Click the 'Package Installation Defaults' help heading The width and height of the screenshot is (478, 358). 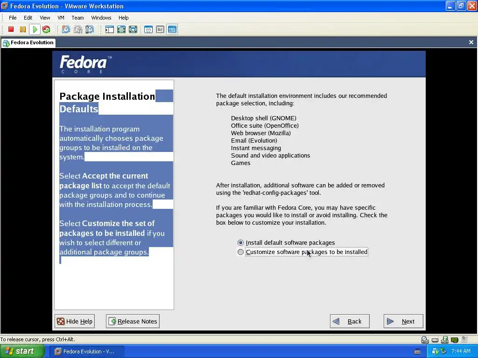coord(107,103)
